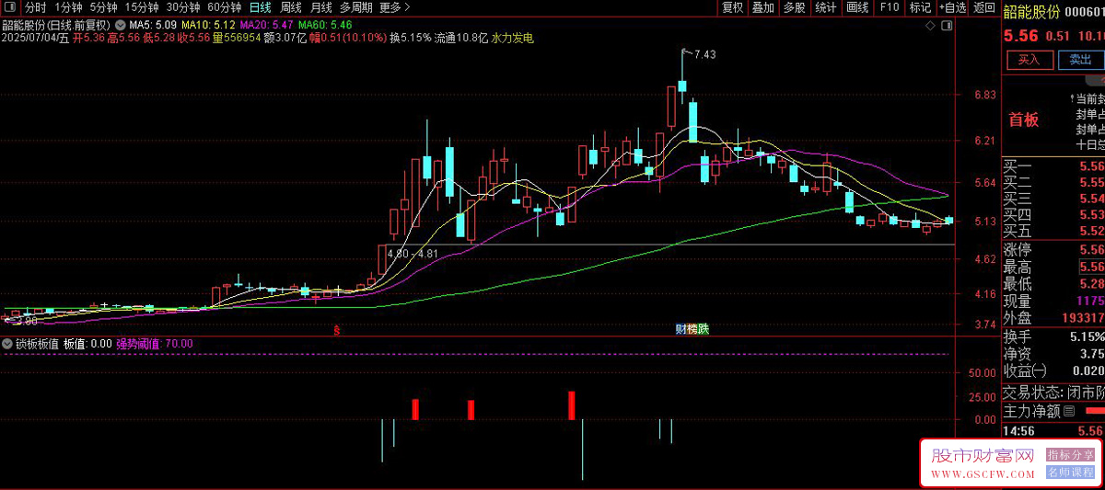
Task: Expand 锁板板值 indicator dropdown arrow
Action: coord(7,344)
